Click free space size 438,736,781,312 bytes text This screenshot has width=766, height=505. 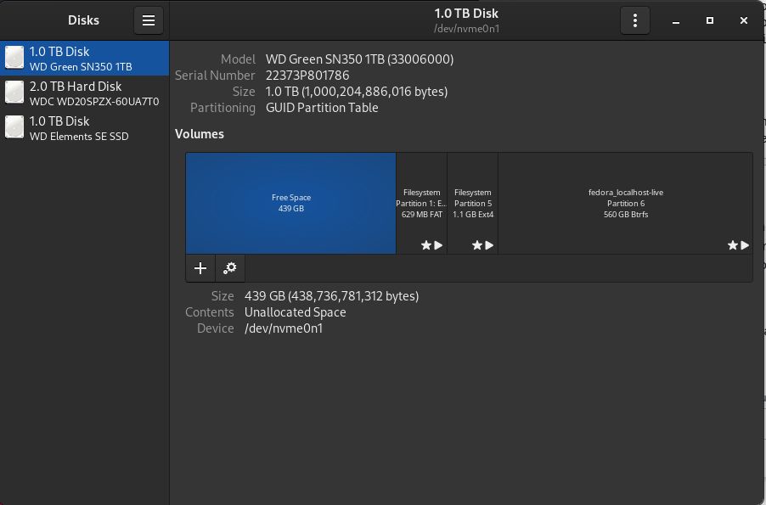click(x=332, y=296)
